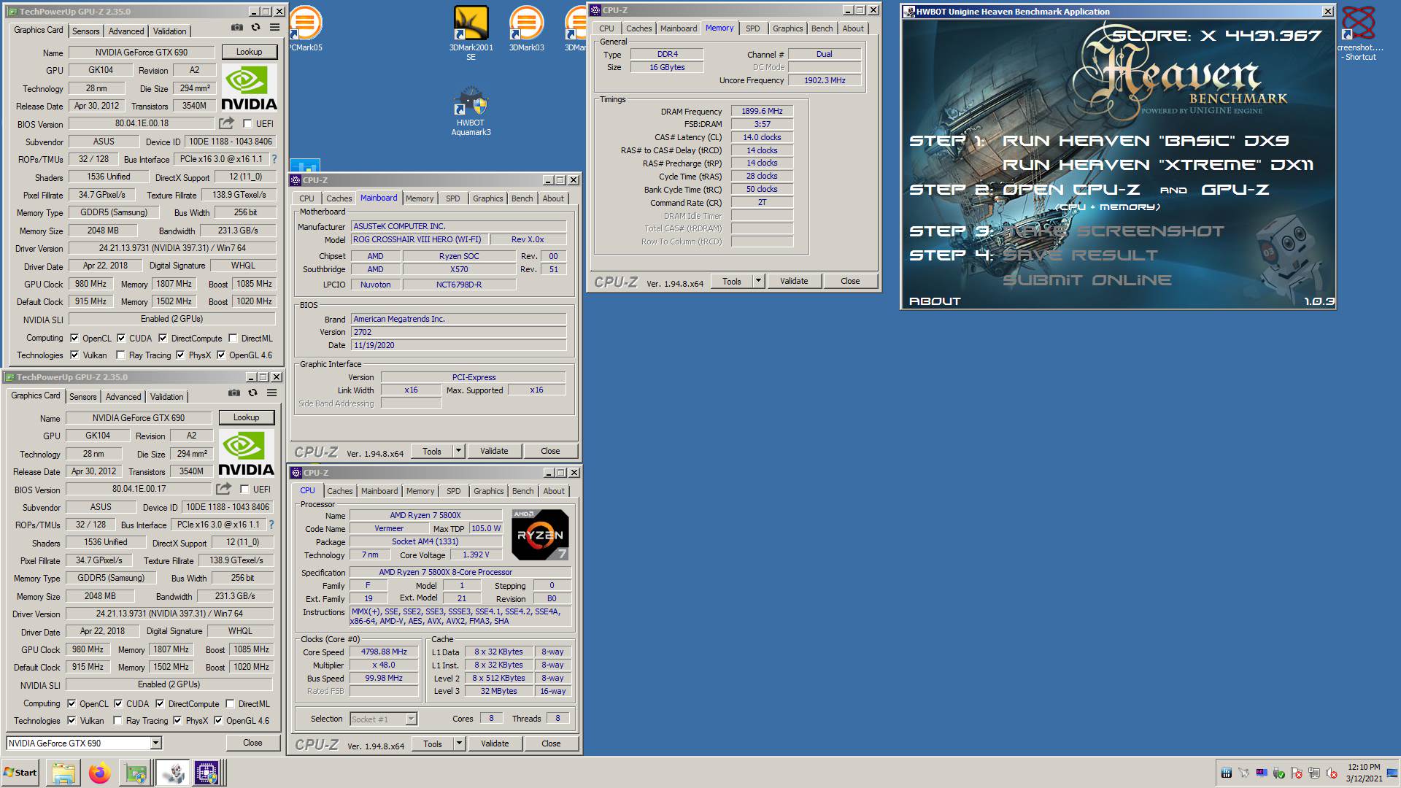Open 3DMark03 desktop shortcut
The image size is (1401, 788).
pos(526,29)
